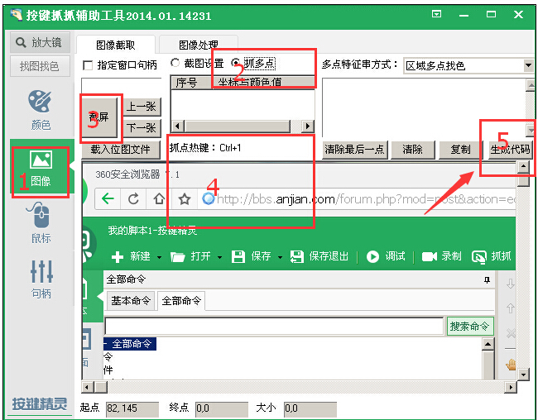Switch to the 图像处理 tab

click(x=199, y=45)
